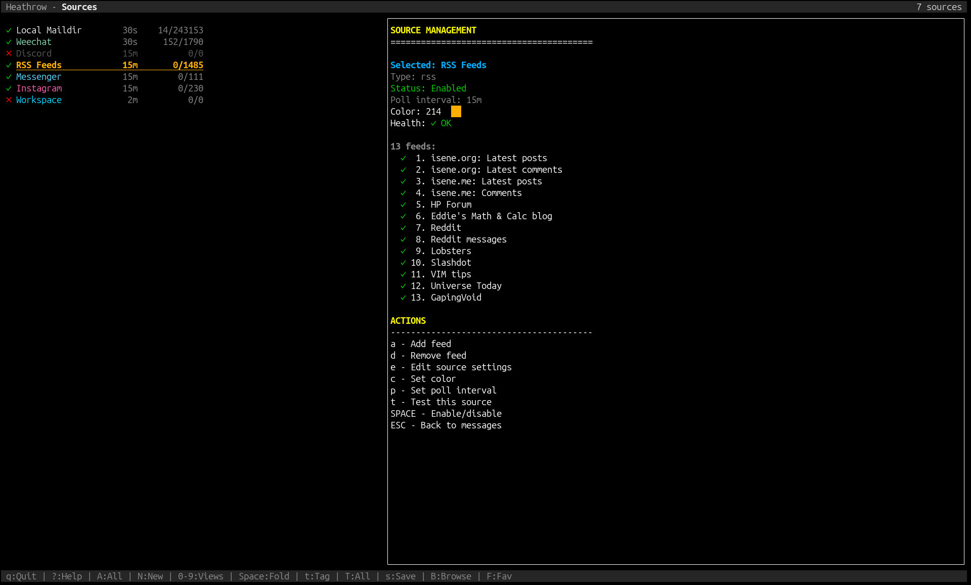Click the checkmark beside the Slashdot feed
This screenshot has height=585, width=971.
tap(403, 263)
